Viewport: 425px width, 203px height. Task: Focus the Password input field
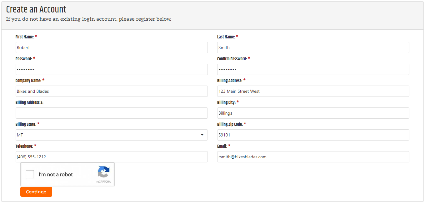[x=112, y=69]
